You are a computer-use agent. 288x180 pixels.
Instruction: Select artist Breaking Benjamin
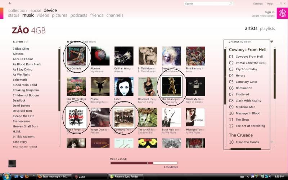(x=26, y=90)
